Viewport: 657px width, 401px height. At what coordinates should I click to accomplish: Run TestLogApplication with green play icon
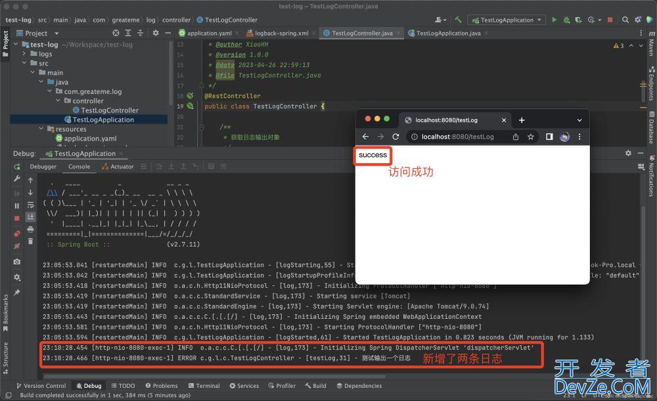click(554, 20)
